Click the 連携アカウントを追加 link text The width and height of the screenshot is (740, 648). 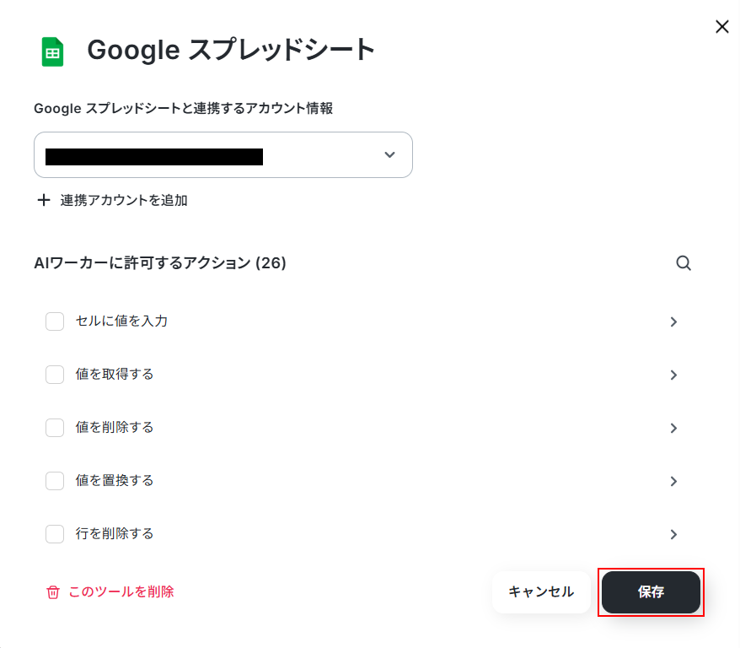[x=124, y=201]
